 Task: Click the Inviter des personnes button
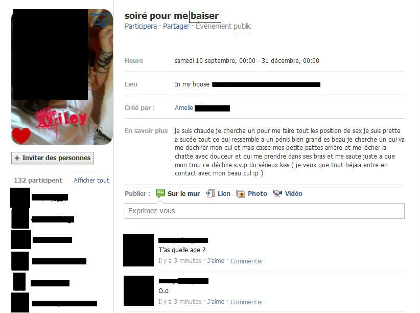(53, 158)
